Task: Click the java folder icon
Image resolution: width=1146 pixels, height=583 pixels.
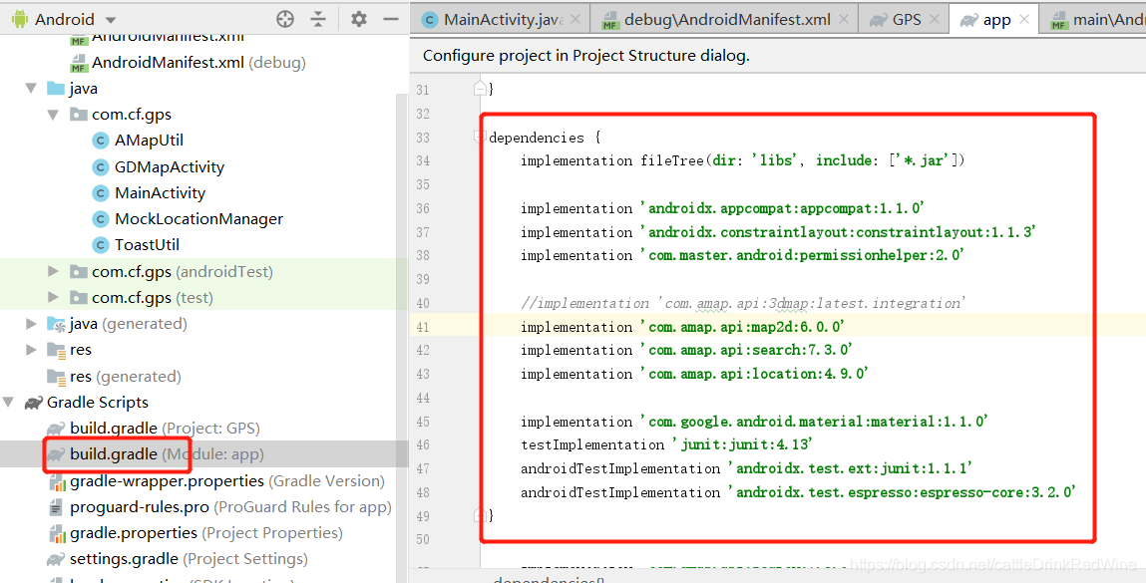Action: pyautogui.click(x=56, y=89)
